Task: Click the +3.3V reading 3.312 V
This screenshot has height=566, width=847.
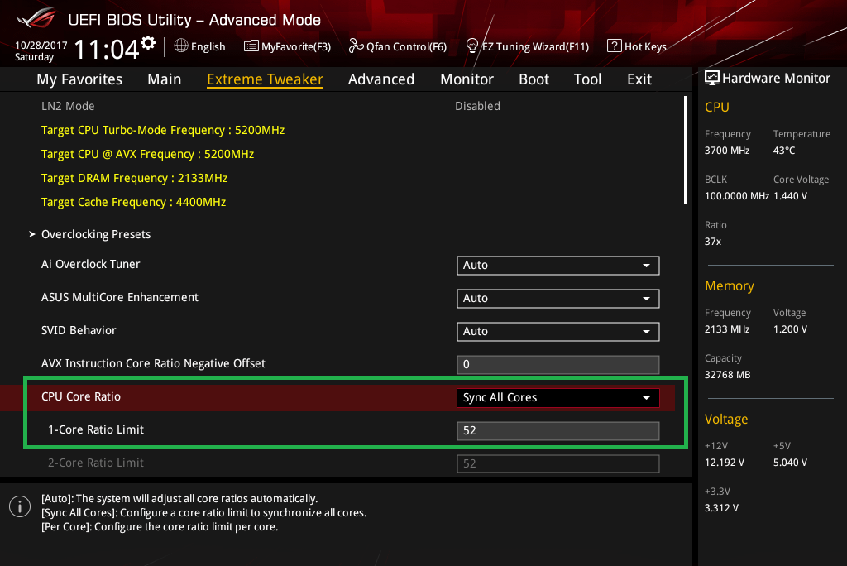Action: [x=721, y=507]
